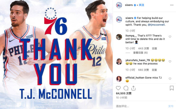Focus the 添加评论 comment input field
This screenshot has height=109, width=176.
(140, 106)
